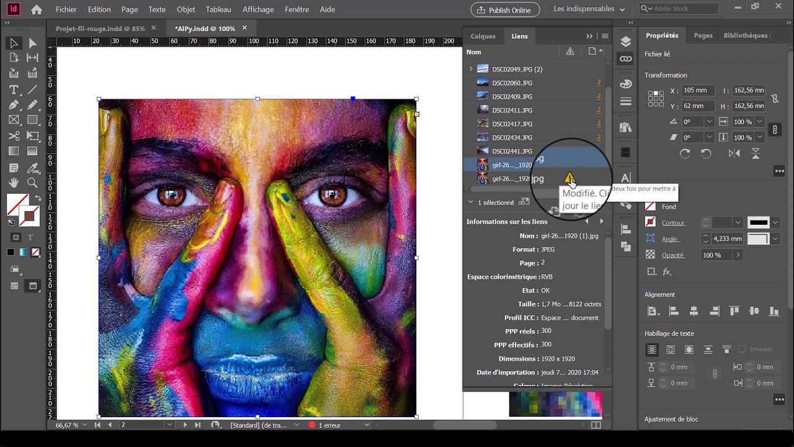Screen dimensions: 794x447
Task: Open the stroke style dropdown
Action: pyautogui.click(x=775, y=223)
